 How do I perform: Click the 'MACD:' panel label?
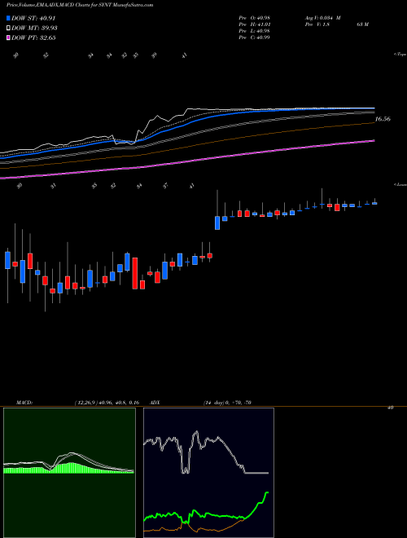click(24, 403)
